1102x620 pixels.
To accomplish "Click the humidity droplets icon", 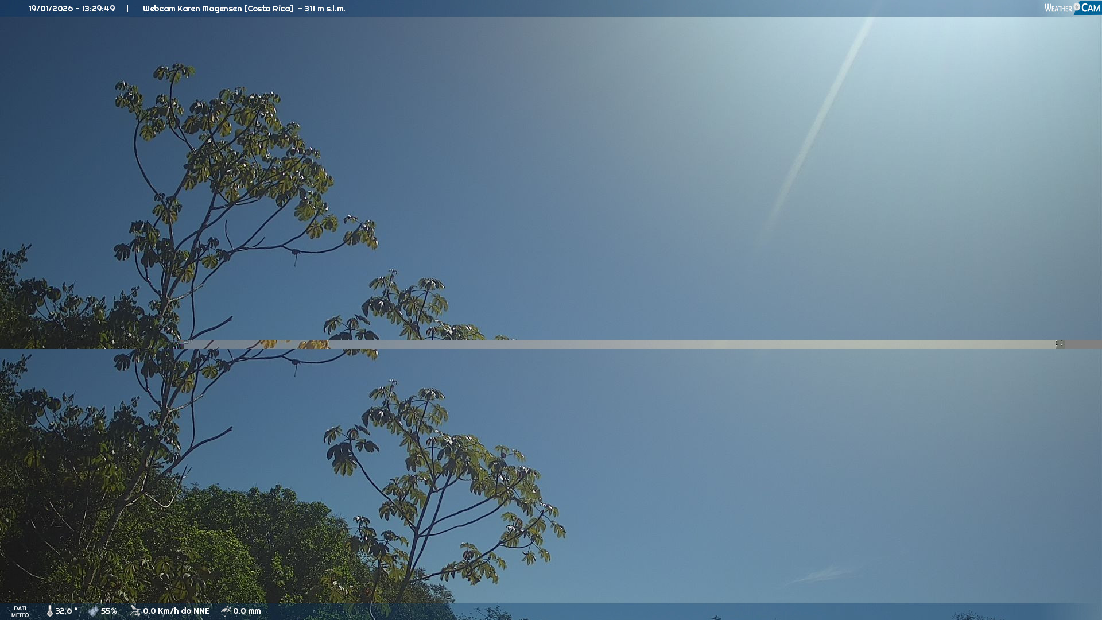I will point(93,611).
